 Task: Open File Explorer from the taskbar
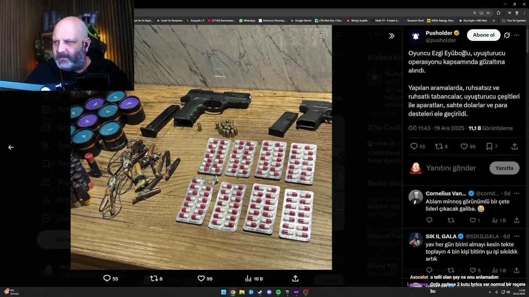point(242,292)
